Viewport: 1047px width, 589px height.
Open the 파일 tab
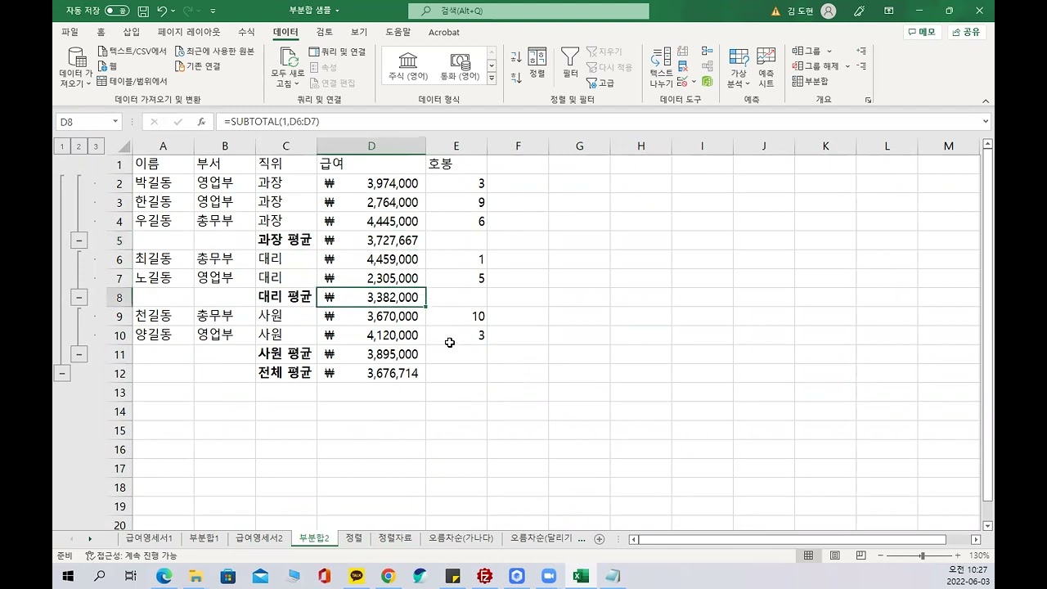click(70, 32)
